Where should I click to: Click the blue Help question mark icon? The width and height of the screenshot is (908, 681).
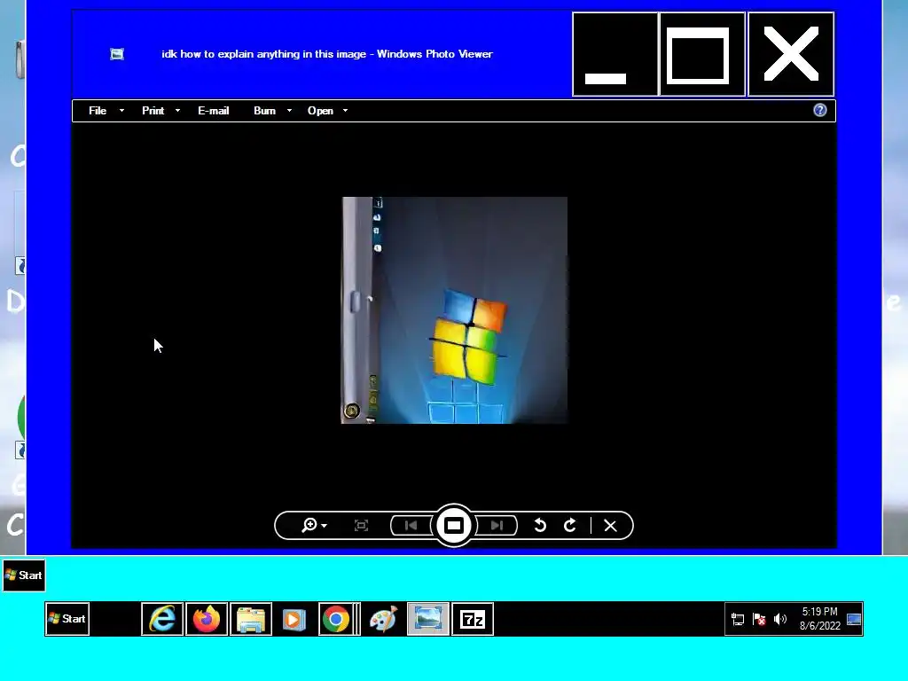pos(820,111)
